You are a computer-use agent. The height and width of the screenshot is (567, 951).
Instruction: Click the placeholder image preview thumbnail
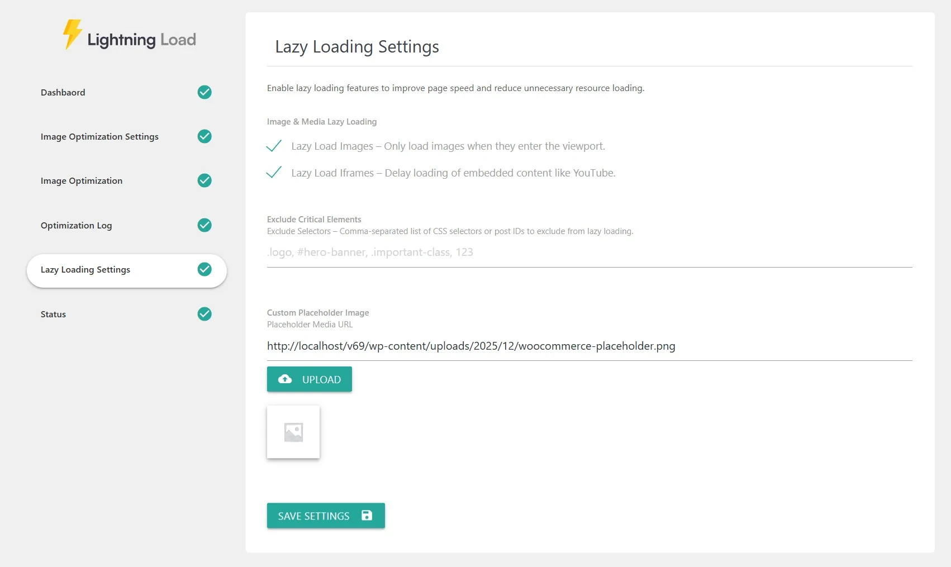(293, 432)
